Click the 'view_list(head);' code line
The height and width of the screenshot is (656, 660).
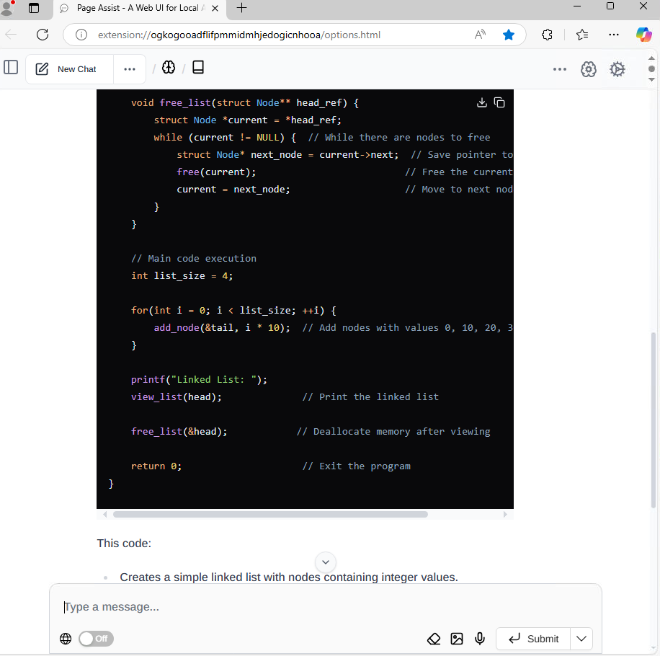click(177, 396)
